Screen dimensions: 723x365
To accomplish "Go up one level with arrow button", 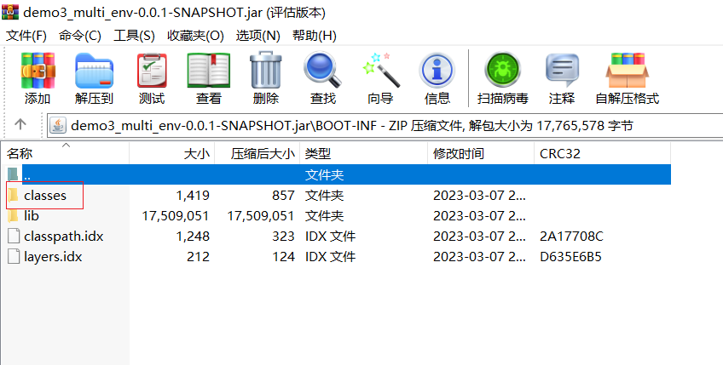I will 21,124.
